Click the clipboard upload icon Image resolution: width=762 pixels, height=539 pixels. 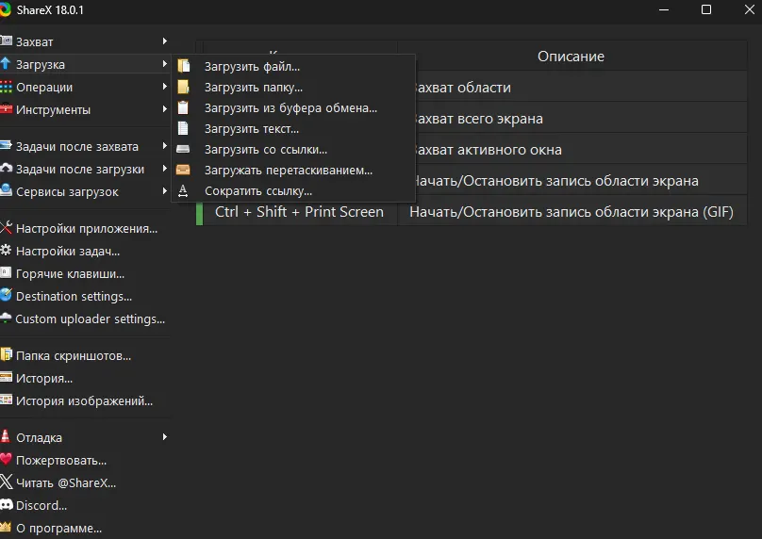(184, 108)
